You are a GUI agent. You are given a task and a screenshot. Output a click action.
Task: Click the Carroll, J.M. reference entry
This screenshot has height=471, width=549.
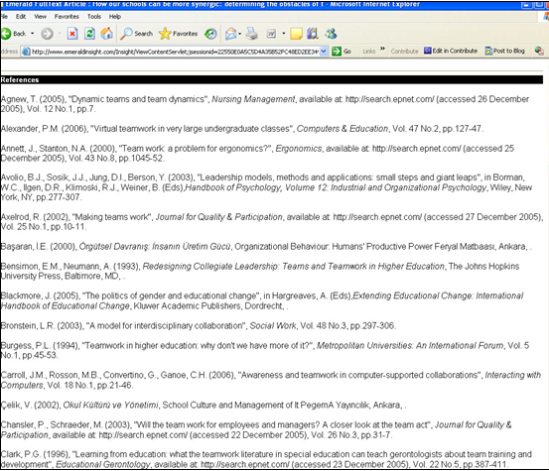tap(271, 380)
